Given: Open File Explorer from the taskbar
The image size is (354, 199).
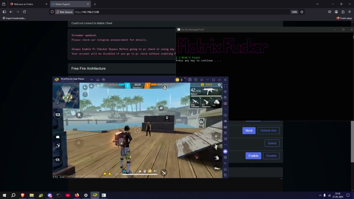Looking at the screenshot, I should click(32, 195).
